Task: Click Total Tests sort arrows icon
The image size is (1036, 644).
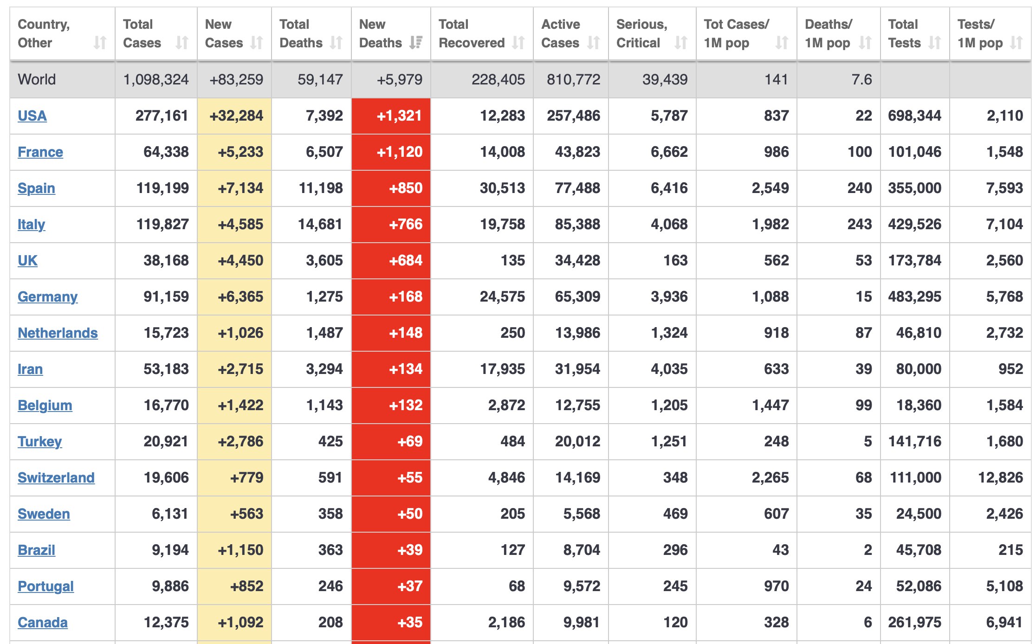Action: click(x=934, y=43)
